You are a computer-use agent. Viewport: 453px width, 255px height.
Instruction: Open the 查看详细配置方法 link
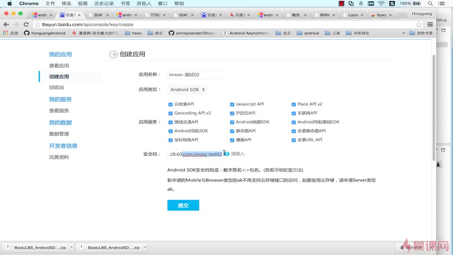tap(284, 170)
